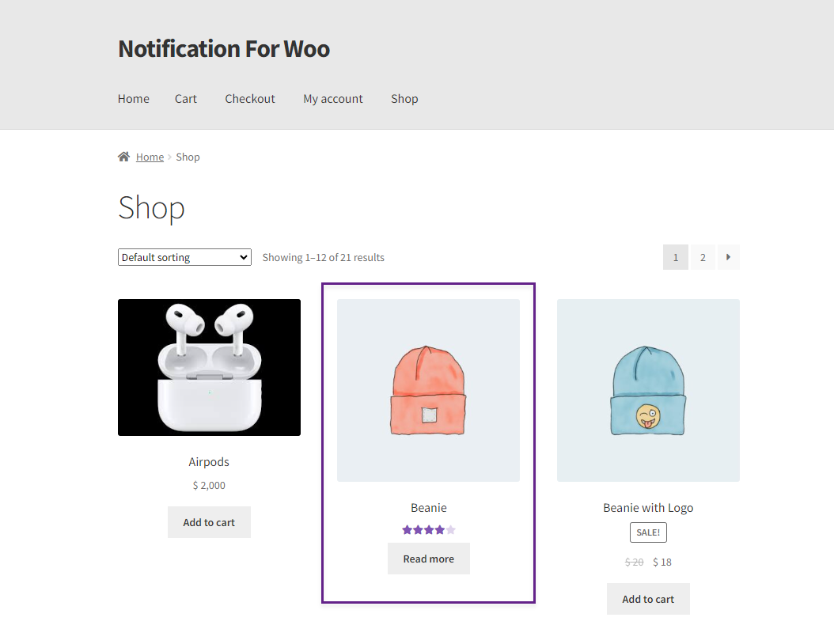
Task: Click the Home breadcrumb link
Action: [150, 157]
